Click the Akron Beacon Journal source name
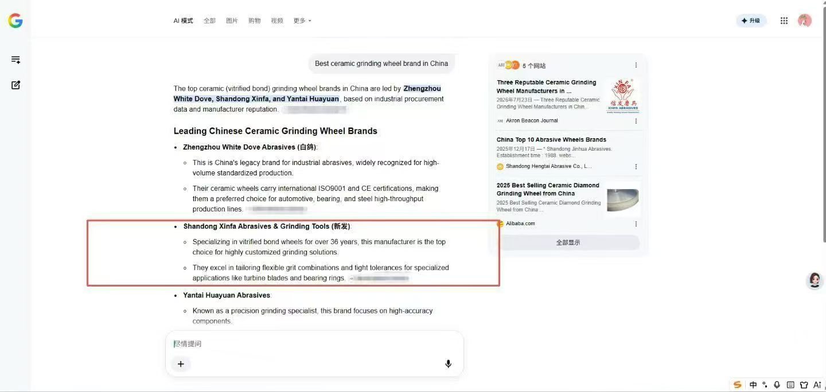Viewport: 826px width, 392px height. click(532, 121)
